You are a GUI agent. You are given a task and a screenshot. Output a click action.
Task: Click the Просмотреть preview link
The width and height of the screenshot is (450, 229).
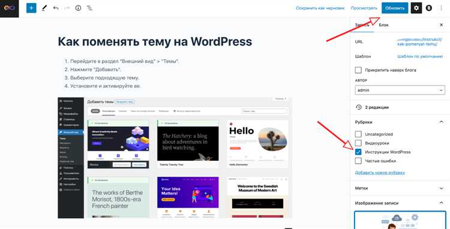pos(364,8)
